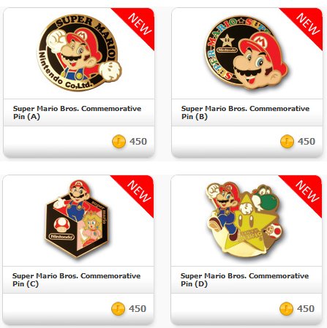Open Super Mario Bros. Commemorative Pin (C) title

coord(76,280)
